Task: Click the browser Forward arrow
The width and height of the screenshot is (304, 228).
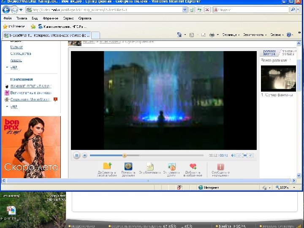Action: (x=14, y=10)
